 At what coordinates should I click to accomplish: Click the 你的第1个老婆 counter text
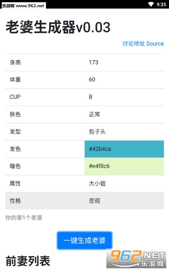click(24, 218)
